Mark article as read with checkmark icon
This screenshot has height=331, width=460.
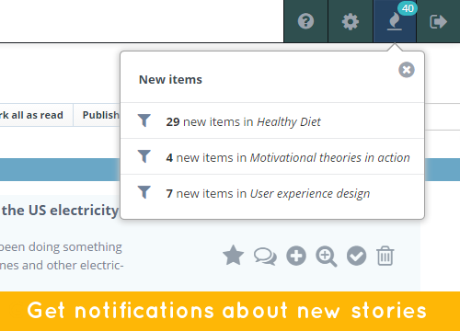(356, 256)
